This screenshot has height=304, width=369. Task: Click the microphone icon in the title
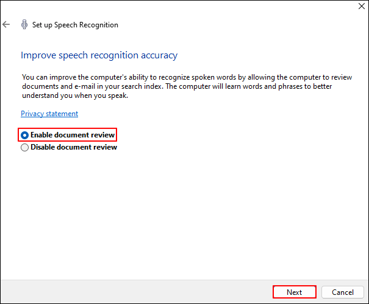tap(24, 25)
